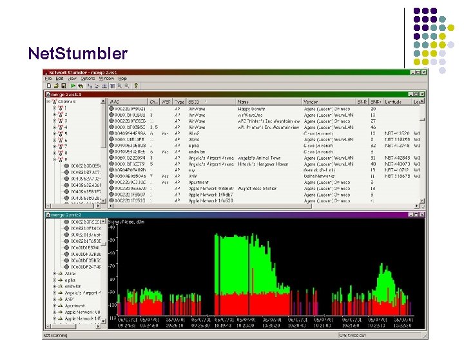Screen dimensions: 464x348
Task: Click the magnifier zoom out icon
Action: (x=127, y=86)
